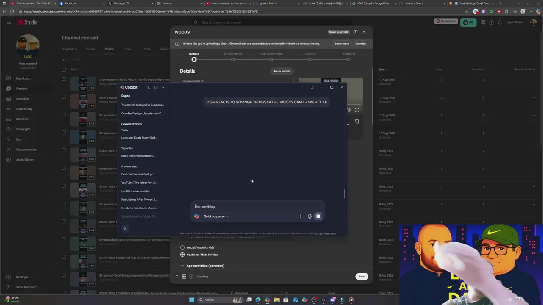Go to the Checks step
Screen dimensions: 543x305
(x=310, y=57)
